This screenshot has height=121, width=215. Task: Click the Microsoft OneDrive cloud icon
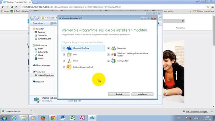69,48
